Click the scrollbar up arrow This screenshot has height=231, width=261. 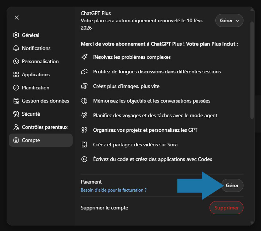252,9
